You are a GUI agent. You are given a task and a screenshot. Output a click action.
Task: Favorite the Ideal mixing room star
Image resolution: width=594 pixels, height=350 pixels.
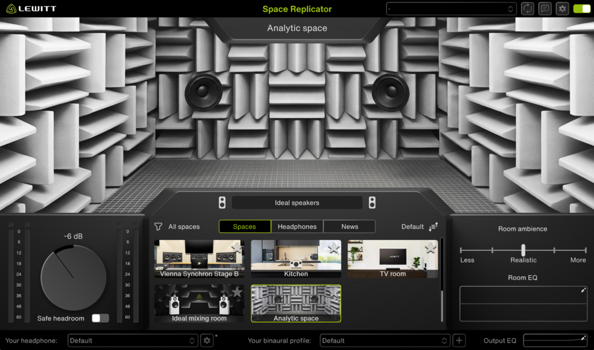(x=237, y=291)
